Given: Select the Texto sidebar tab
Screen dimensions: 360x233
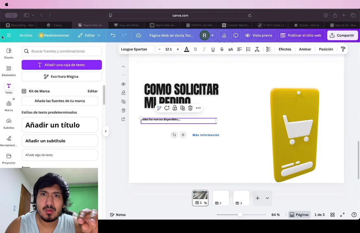Looking at the screenshot, I should coord(9,88).
